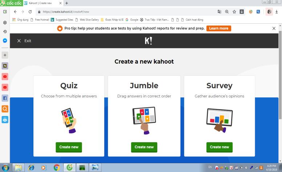Click the Learn more button
282x172 pixels.
[x=219, y=28]
